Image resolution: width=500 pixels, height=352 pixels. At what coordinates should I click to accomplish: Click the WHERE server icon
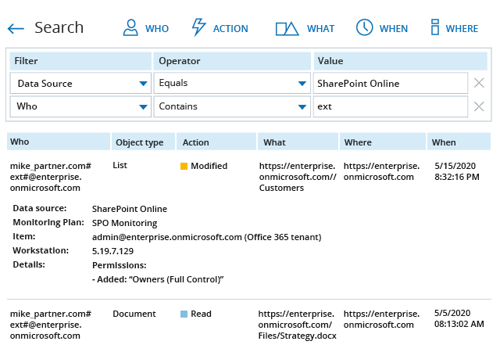point(435,27)
